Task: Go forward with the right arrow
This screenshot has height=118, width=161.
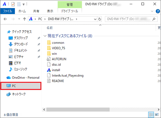Action: point(13,19)
